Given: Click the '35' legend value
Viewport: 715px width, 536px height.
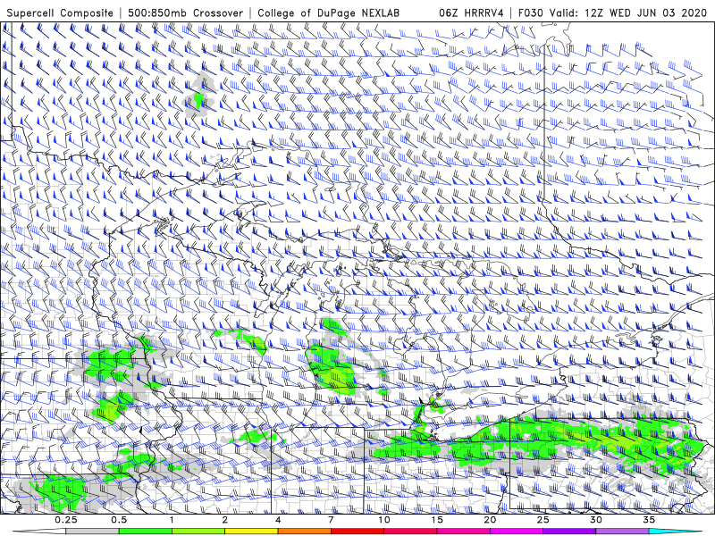Looking at the screenshot, I should click(649, 520).
